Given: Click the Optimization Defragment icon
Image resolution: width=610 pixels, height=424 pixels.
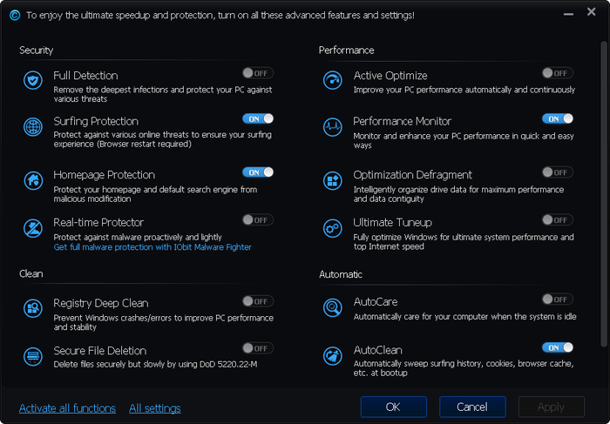Looking at the screenshot, I should click(332, 180).
